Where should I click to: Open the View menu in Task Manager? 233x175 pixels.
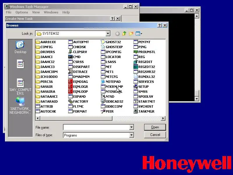pos(36,12)
